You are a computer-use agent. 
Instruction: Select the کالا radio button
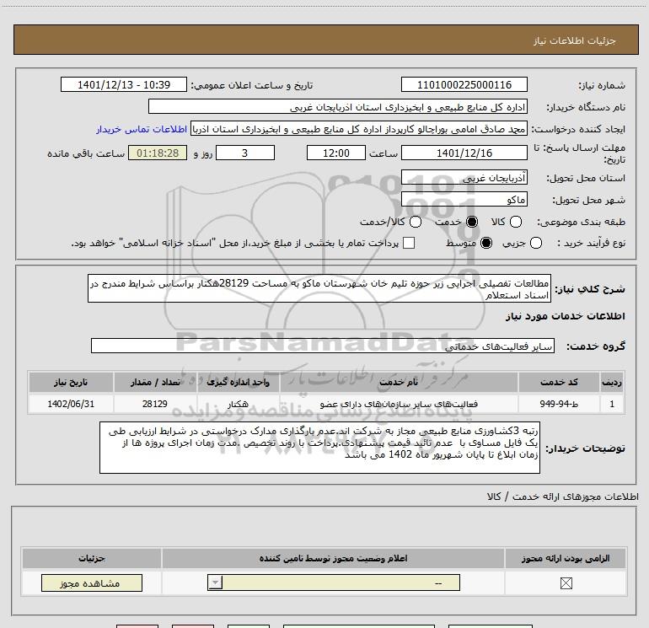point(515,222)
